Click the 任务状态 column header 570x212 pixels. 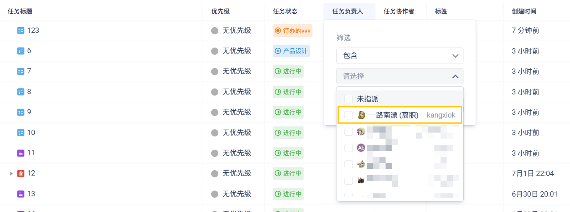(285, 11)
